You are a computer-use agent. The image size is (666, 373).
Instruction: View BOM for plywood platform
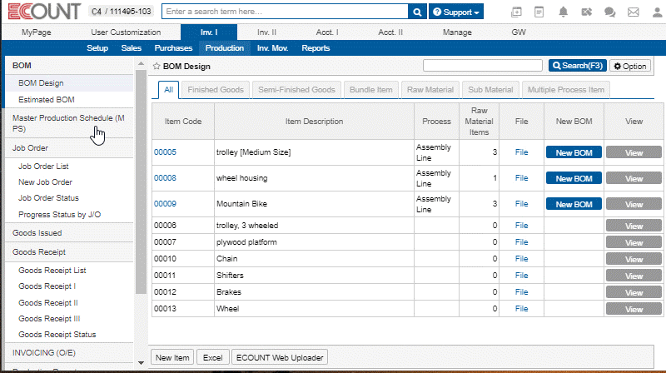pyautogui.click(x=634, y=242)
